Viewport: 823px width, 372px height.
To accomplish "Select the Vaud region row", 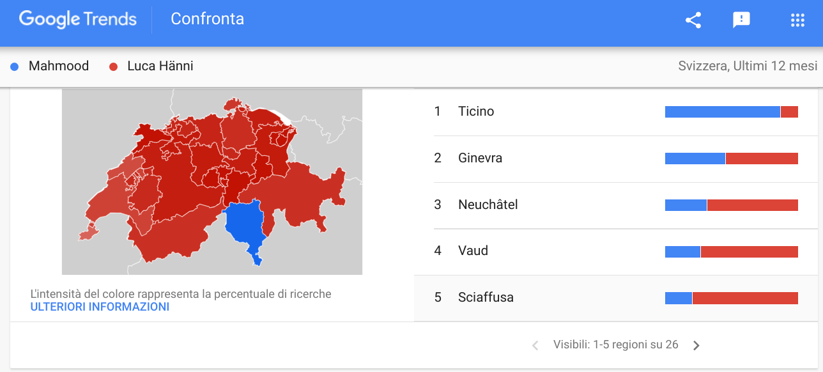I will [x=616, y=252].
